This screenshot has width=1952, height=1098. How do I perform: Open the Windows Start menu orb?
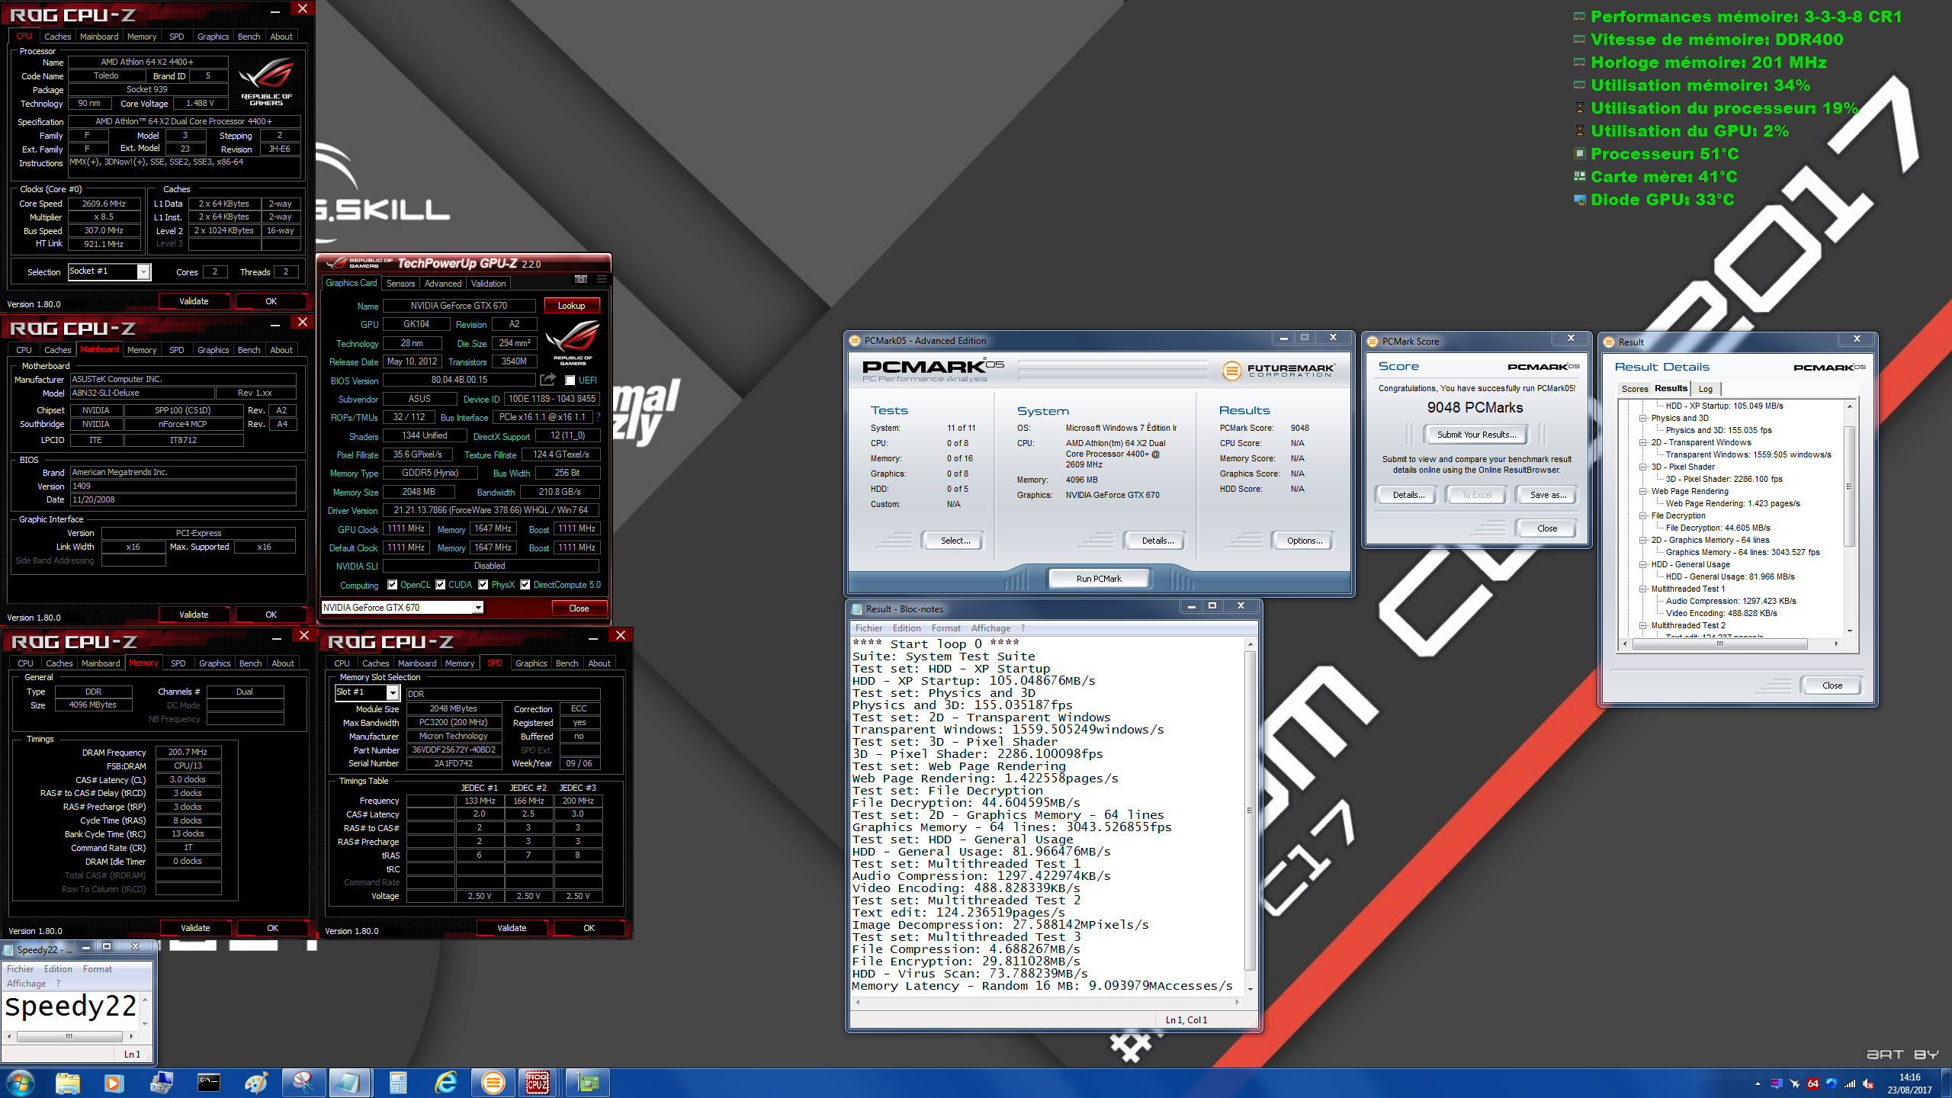[21, 1082]
